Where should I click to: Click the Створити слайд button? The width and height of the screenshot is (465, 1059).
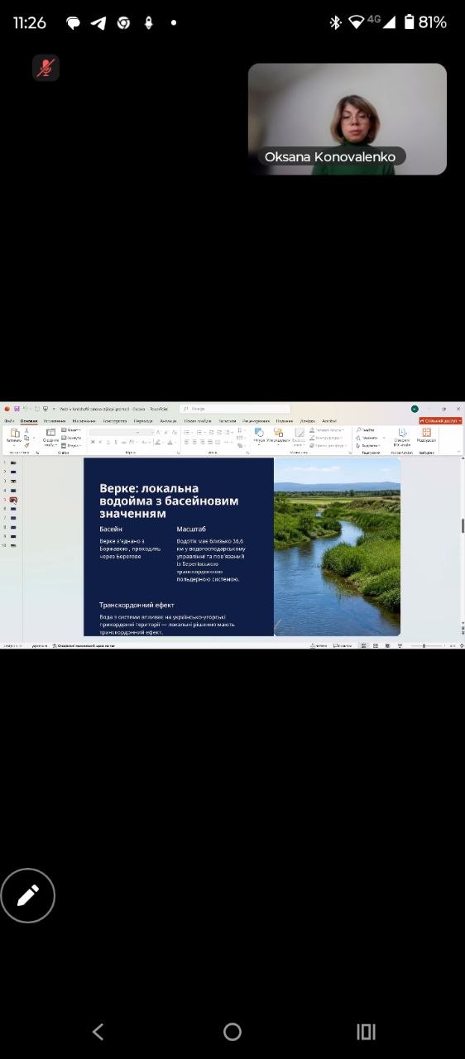(50, 436)
